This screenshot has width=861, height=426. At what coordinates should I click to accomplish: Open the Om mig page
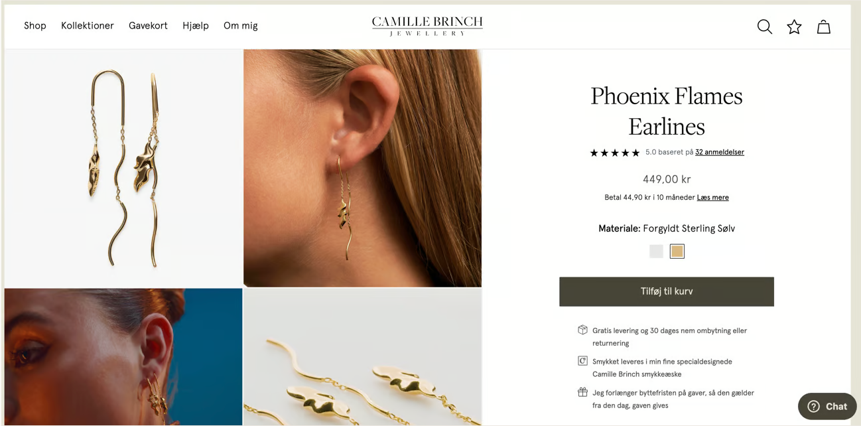(241, 26)
